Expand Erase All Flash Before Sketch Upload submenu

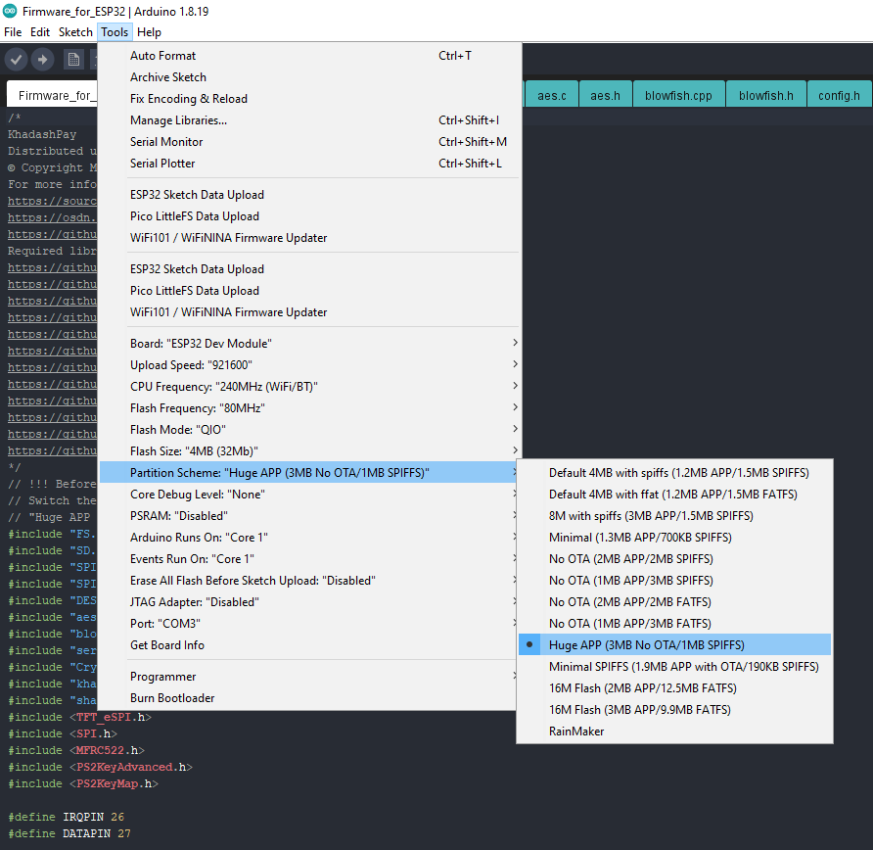tap(309, 581)
